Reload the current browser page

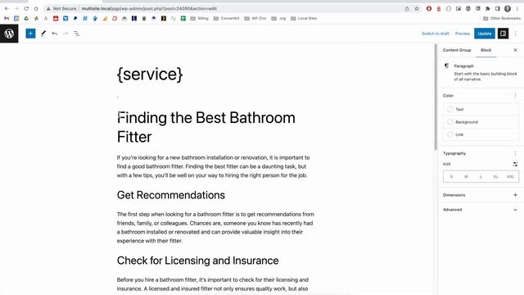[26, 8]
